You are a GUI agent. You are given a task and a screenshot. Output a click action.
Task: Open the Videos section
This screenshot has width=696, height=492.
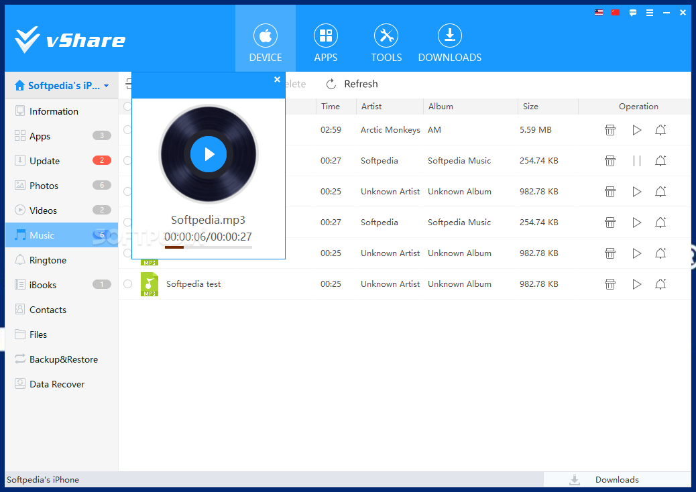(x=62, y=210)
